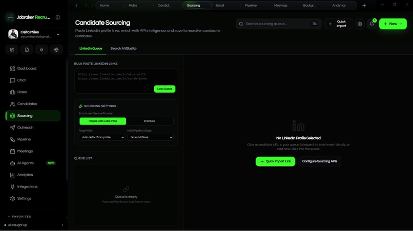The width and height of the screenshot is (413, 231).
Task: Open Integrations from the sidebar
Action: [x=33, y=187]
